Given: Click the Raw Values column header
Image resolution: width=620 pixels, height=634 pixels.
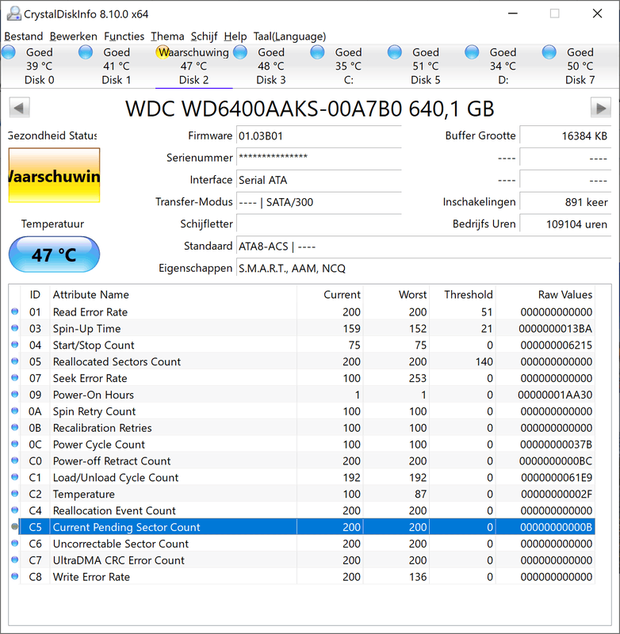Looking at the screenshot, I should 545,294.
